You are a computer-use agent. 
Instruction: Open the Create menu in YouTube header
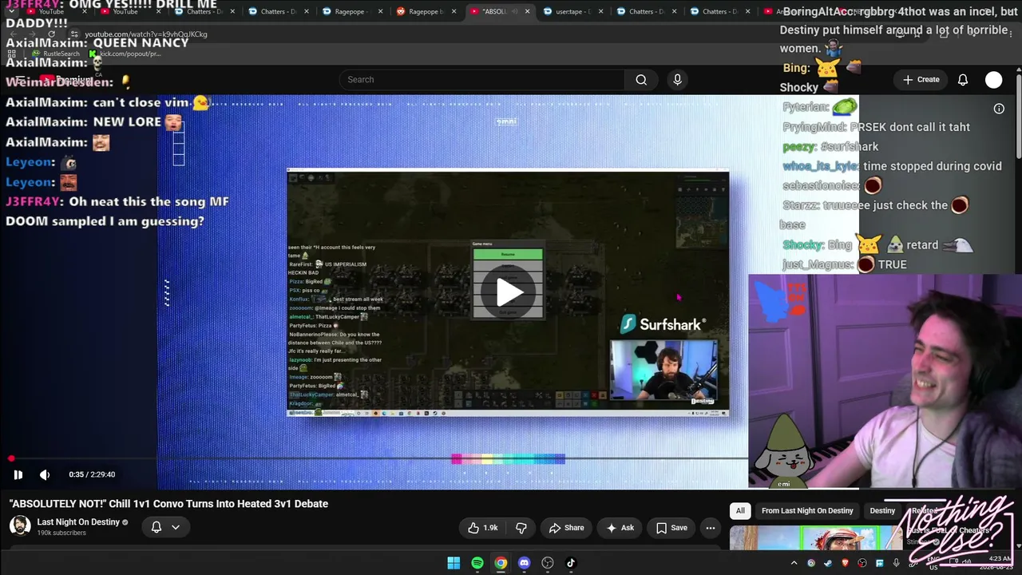click(921, 80)
